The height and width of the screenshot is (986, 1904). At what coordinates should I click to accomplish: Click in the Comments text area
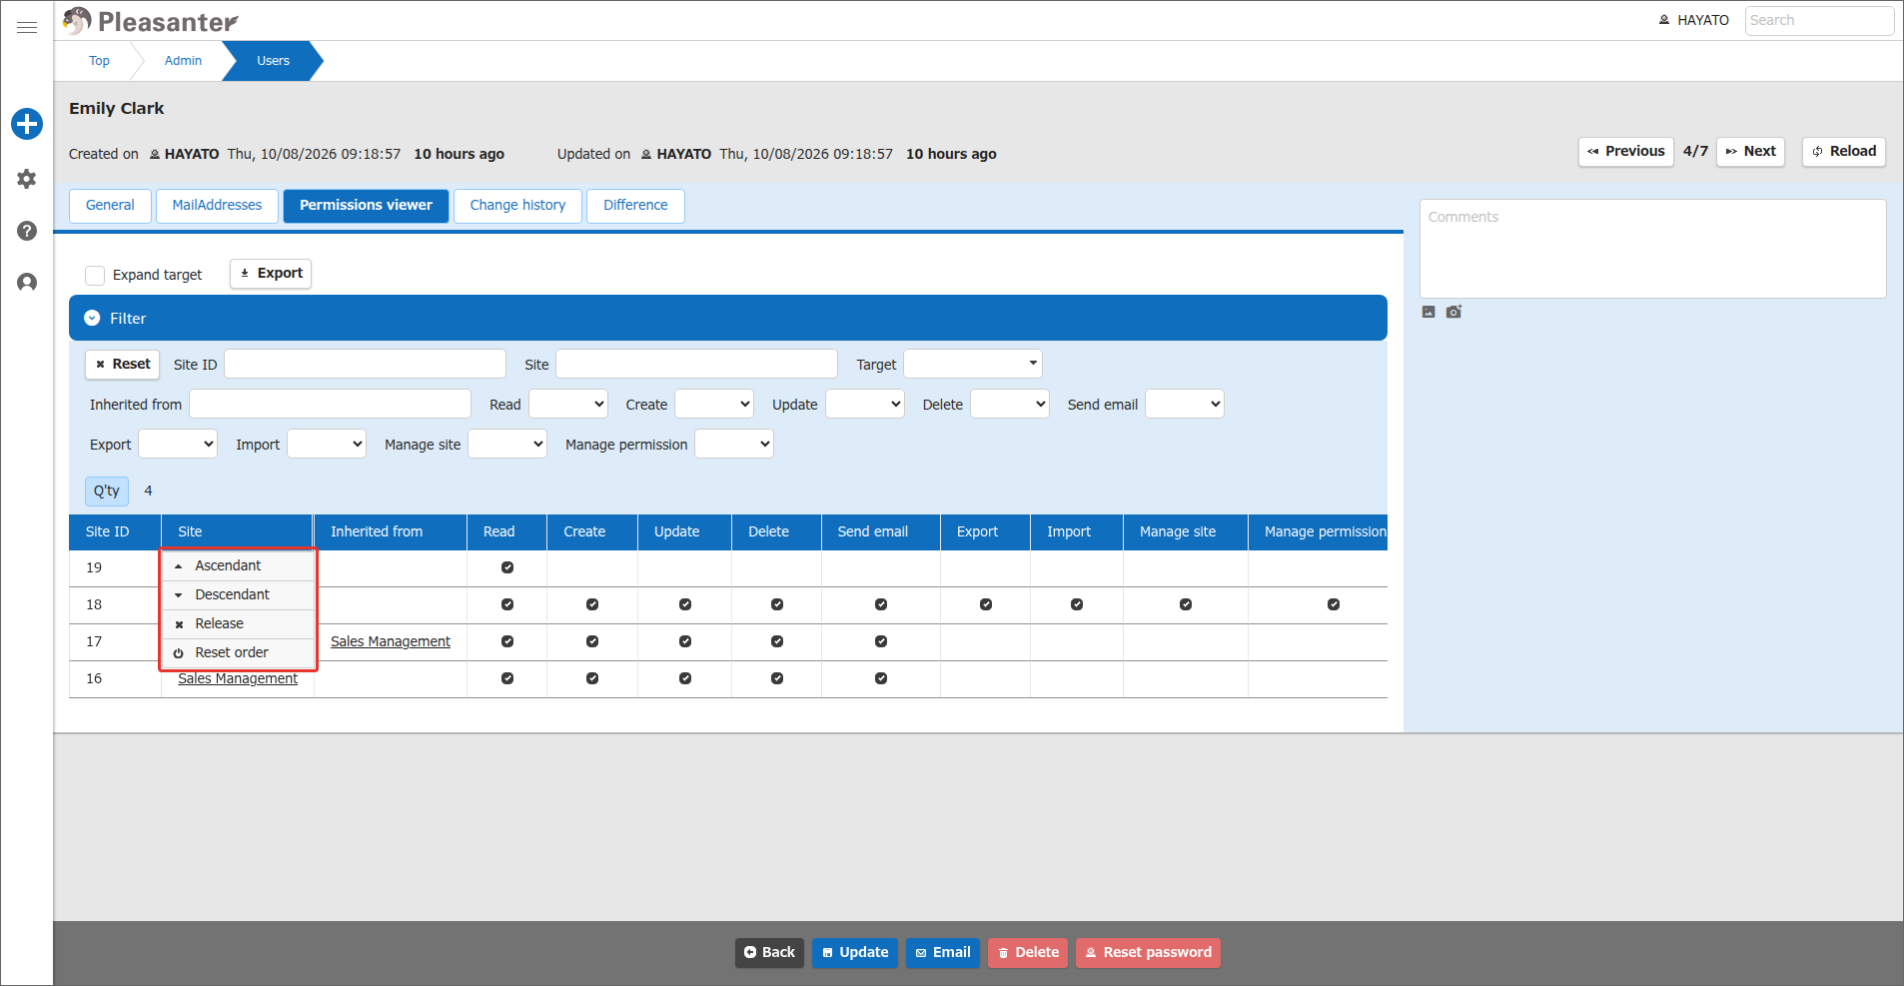click(x=1653, y=249)
